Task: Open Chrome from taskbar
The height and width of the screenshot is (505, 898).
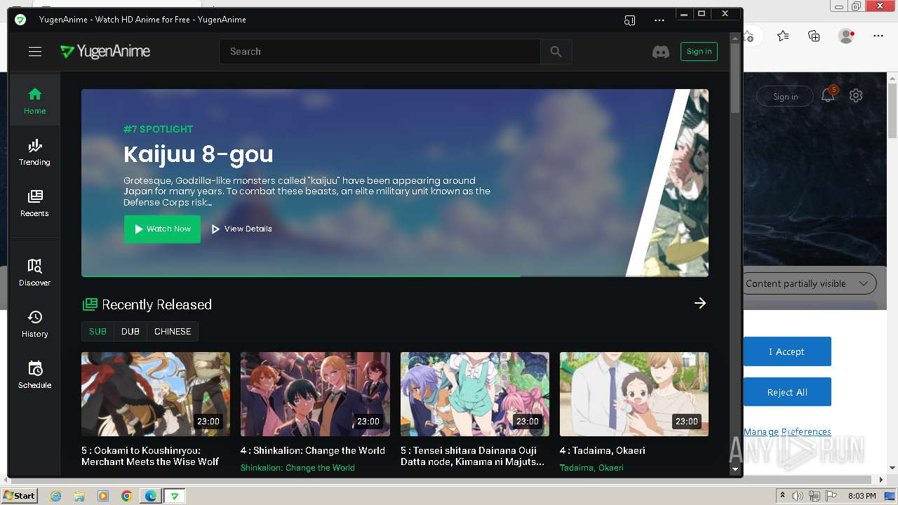Action: pos(126,496)
